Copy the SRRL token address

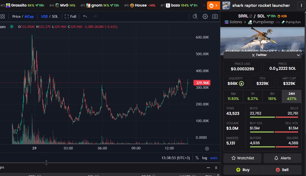251,16
